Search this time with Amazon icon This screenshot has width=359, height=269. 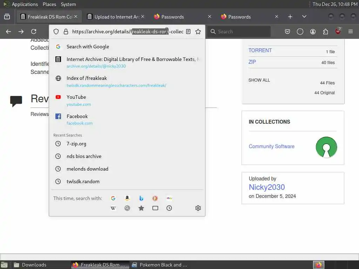point(127,198)
